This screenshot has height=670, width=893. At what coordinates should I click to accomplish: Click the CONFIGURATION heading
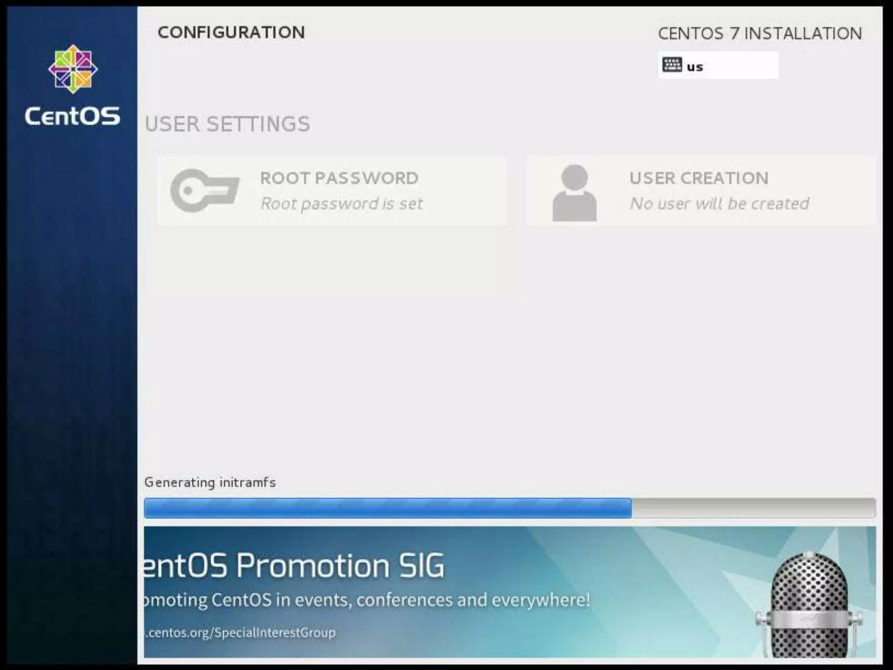click(231, 32)
